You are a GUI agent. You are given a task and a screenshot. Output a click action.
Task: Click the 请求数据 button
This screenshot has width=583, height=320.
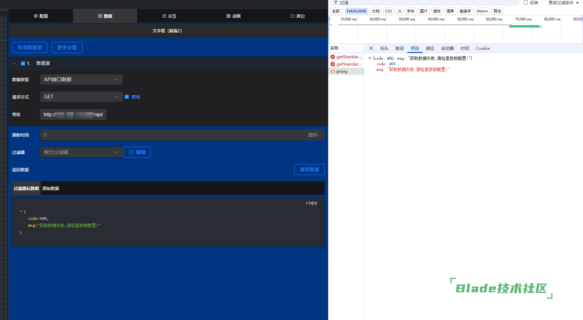(309, 170)
